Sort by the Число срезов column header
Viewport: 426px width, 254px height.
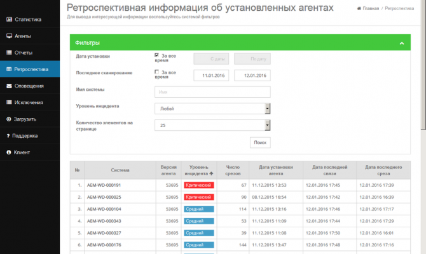pos(233,170)
